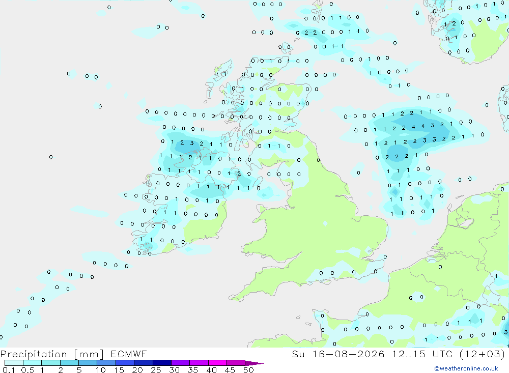The width and height of the screenshot is (509, 373).
Task: Click the legend arrow tip above 50
Action: (255, 363)
